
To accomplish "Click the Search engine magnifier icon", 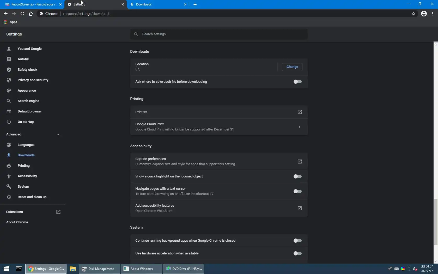I will [x=9, y=101].
